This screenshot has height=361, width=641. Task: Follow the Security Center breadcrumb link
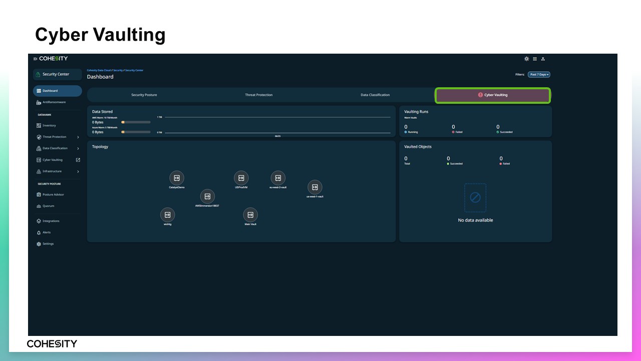click(x=134, y=71)
